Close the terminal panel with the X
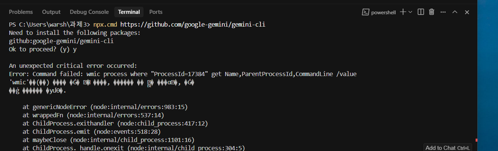 coord(467,12)
